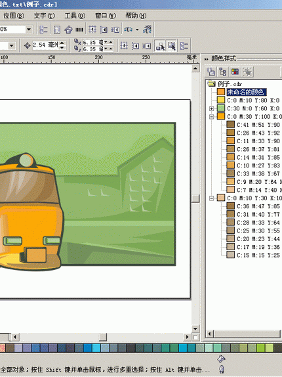Open the 工具 (Tools) menu
The image size is (282, 377).
75,16
